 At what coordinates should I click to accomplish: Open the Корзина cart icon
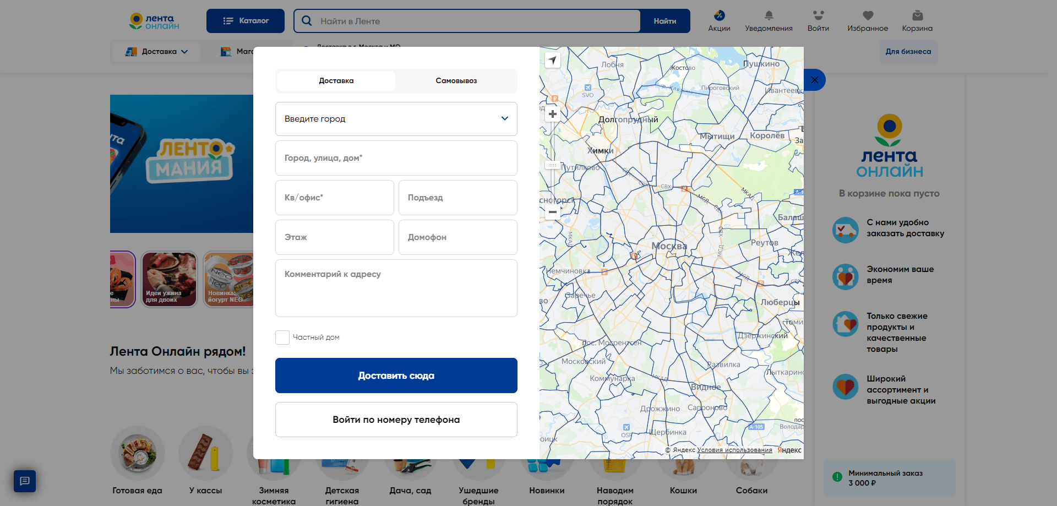pos(917,17)
